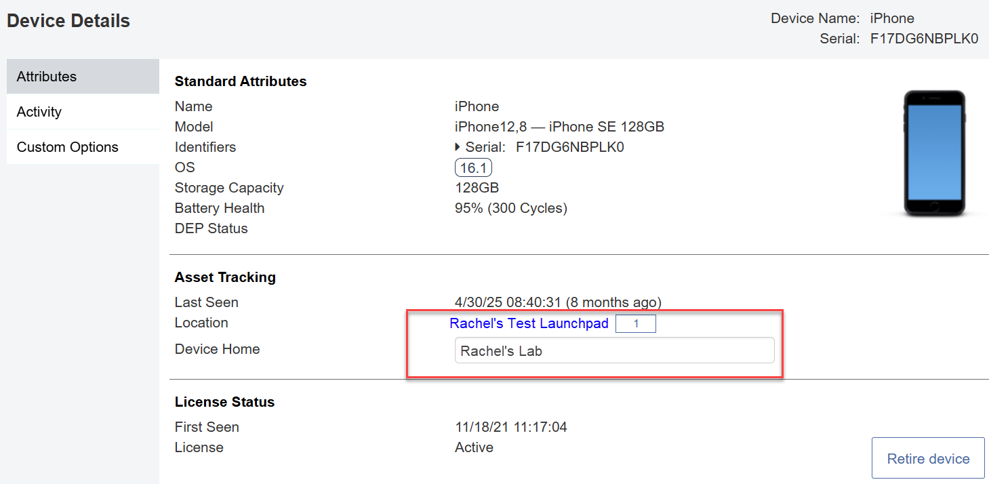Click the First Seen date value

510,427
